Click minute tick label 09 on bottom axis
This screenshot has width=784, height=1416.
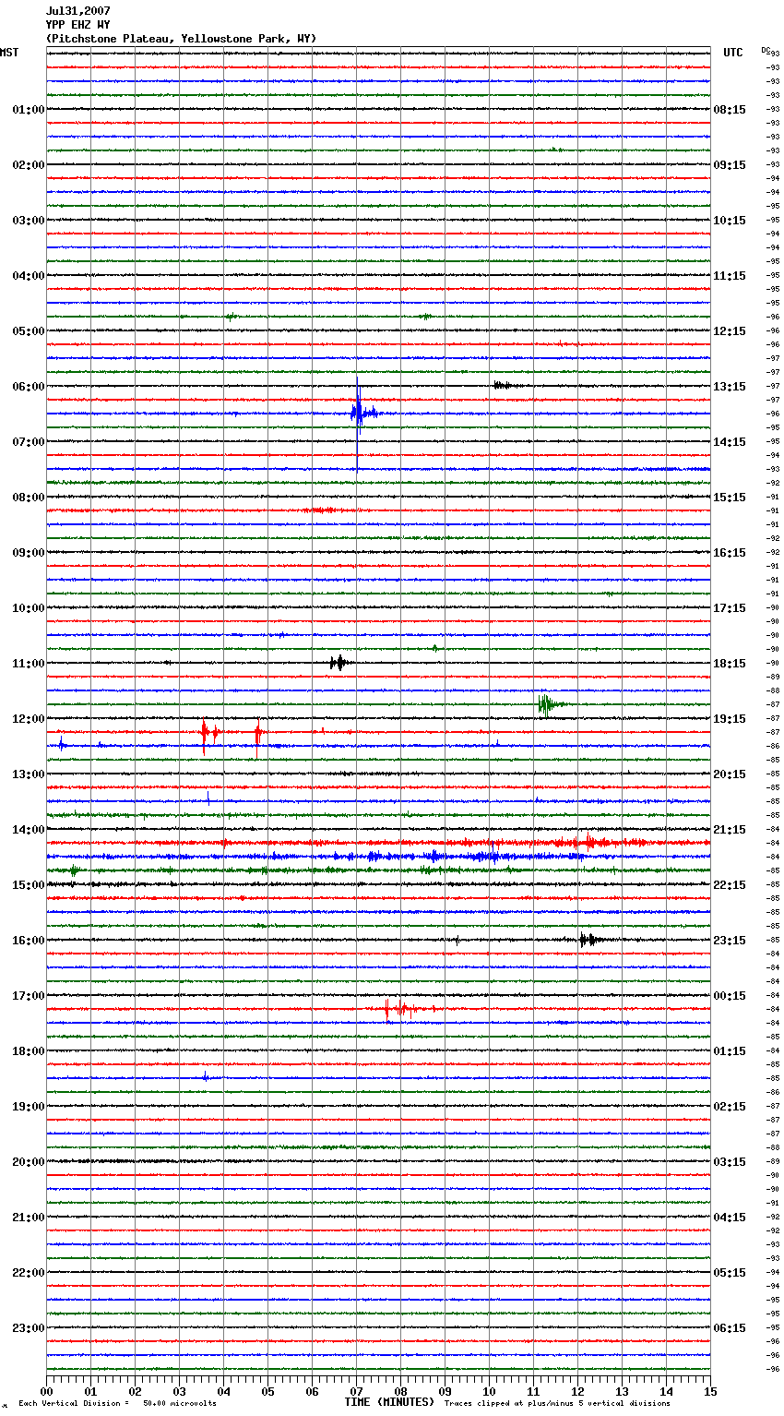click(445, 1391)
